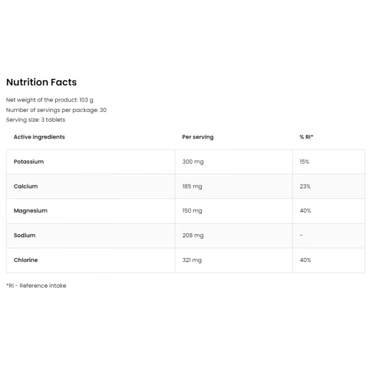Screen dimensions: 370x370
Task: Click the Active ingredients column header
Action: click(x=39, y=137)
